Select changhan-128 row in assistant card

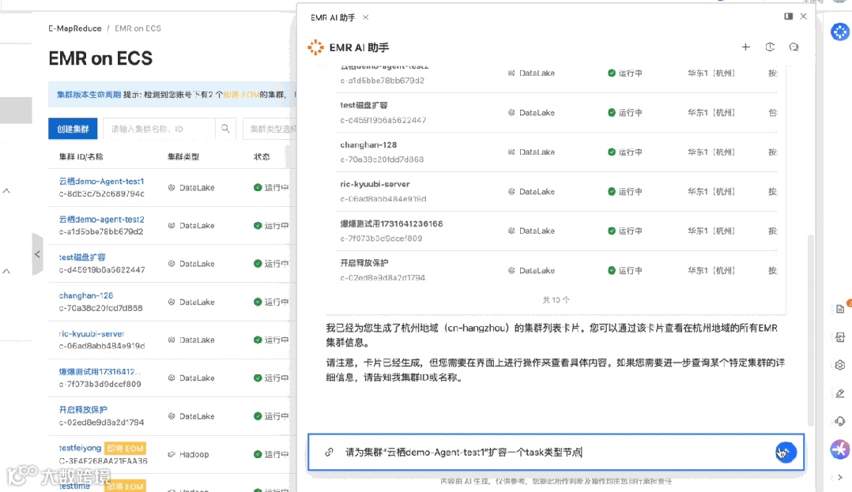556,152
